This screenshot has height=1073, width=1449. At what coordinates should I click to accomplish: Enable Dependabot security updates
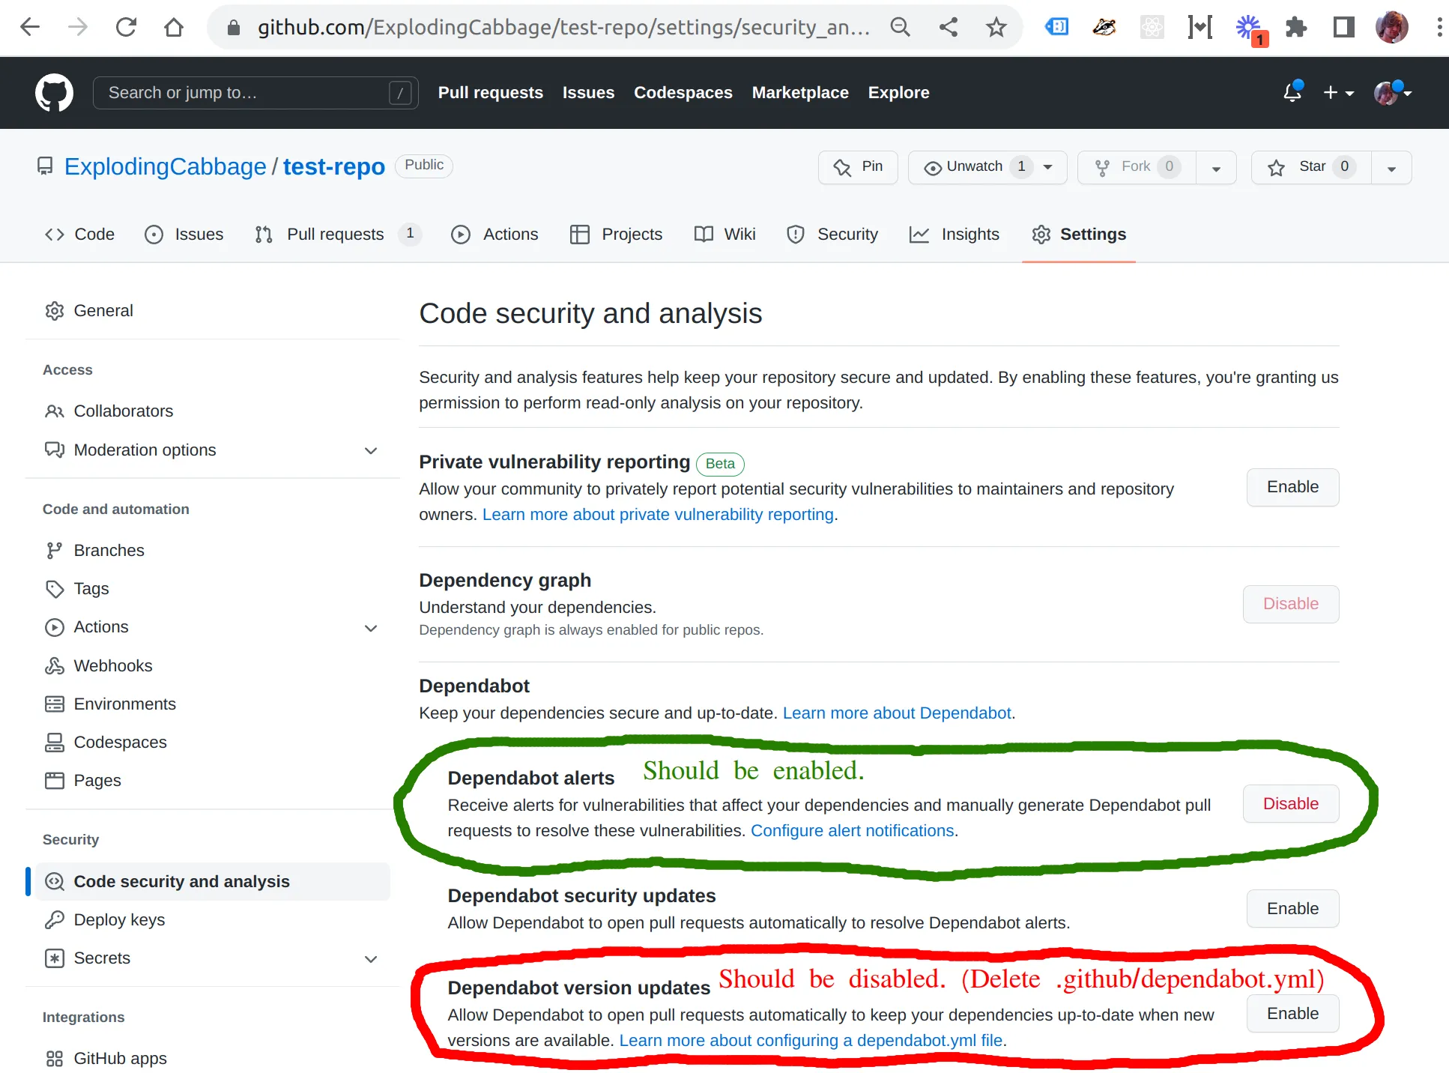(x=1292, y=908)
